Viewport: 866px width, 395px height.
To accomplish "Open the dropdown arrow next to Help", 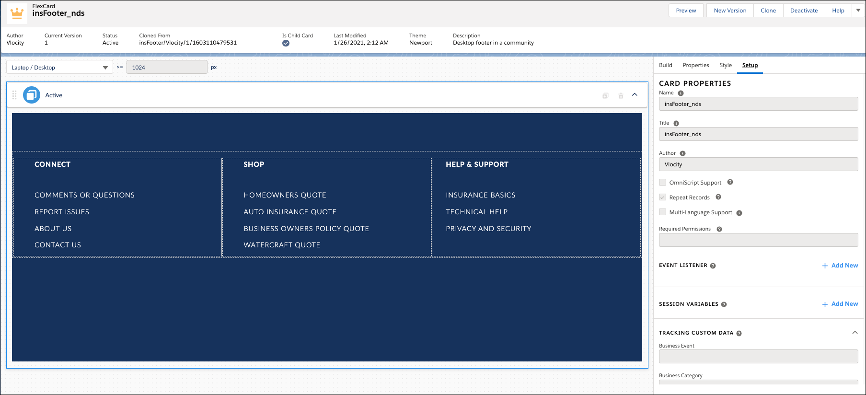I will click(858, 10).
